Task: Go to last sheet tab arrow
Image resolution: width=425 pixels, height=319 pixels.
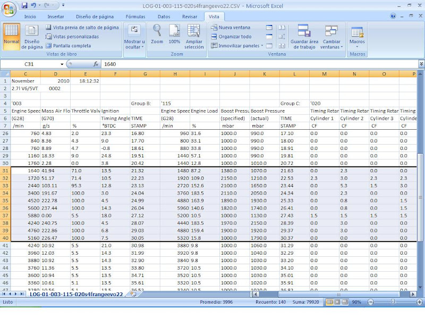Action: [22, 294]
